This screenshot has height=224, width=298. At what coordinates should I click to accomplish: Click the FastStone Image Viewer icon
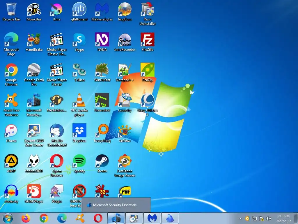click(125, 166)
